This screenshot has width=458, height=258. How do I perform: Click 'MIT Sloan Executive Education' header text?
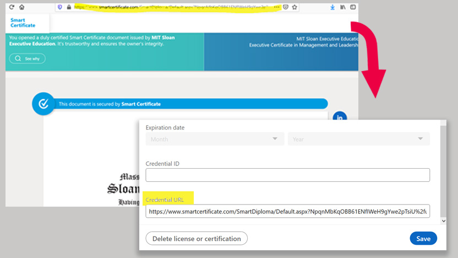click(x=327, y=39)
